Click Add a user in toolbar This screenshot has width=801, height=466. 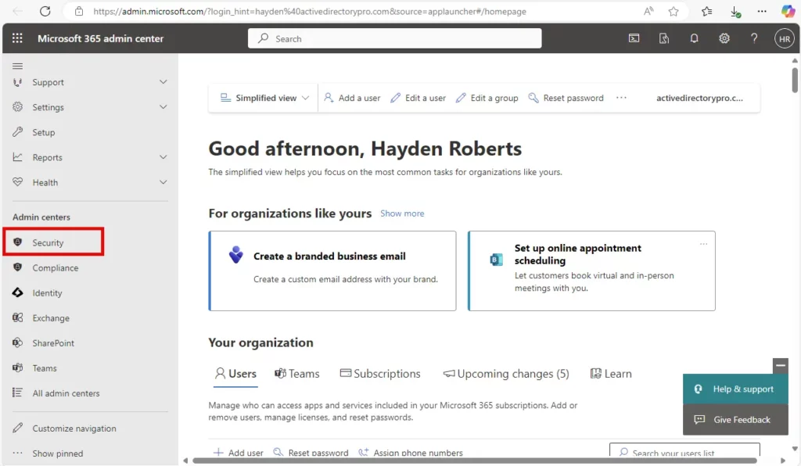pyautogui.click(x=353, y=98)
